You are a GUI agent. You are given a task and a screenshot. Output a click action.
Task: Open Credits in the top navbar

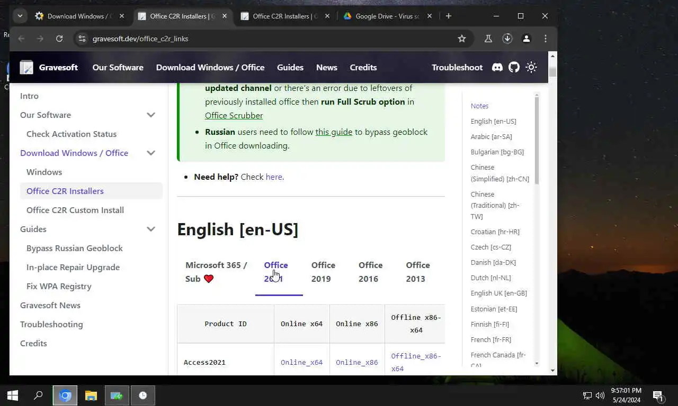pos(363,67)
